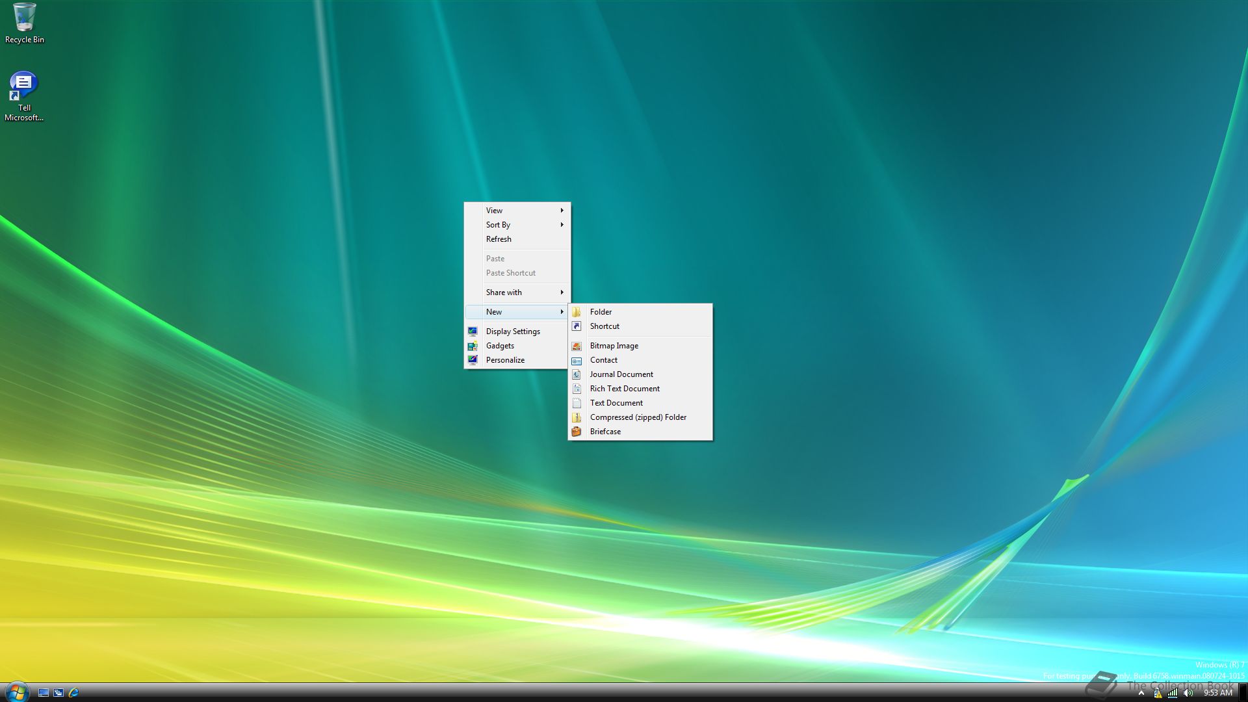Open the Start menu orb

pyautogui.click(x=16, y=692)
